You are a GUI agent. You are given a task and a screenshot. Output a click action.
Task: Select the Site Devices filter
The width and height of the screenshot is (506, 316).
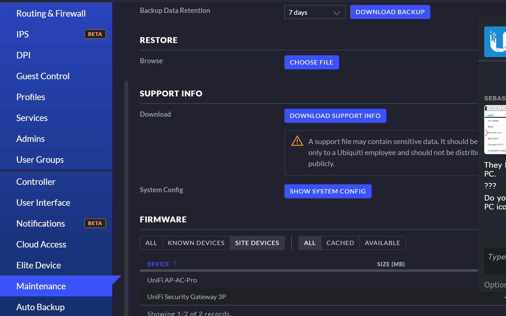coord(257,243)
